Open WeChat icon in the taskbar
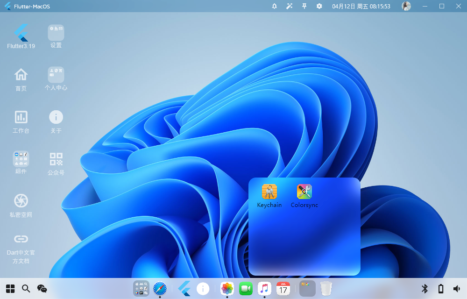Viewport: 467px width, 299px height. click(x=42, y=289)
